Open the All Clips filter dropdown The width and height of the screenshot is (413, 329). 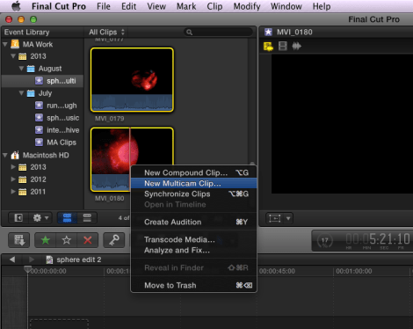tap(106, 32)
